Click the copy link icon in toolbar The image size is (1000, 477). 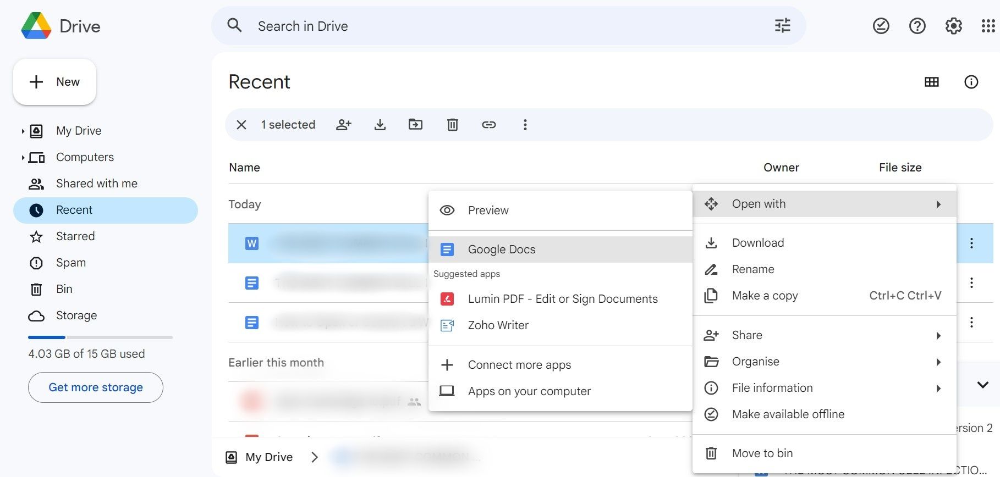(488, 125)
